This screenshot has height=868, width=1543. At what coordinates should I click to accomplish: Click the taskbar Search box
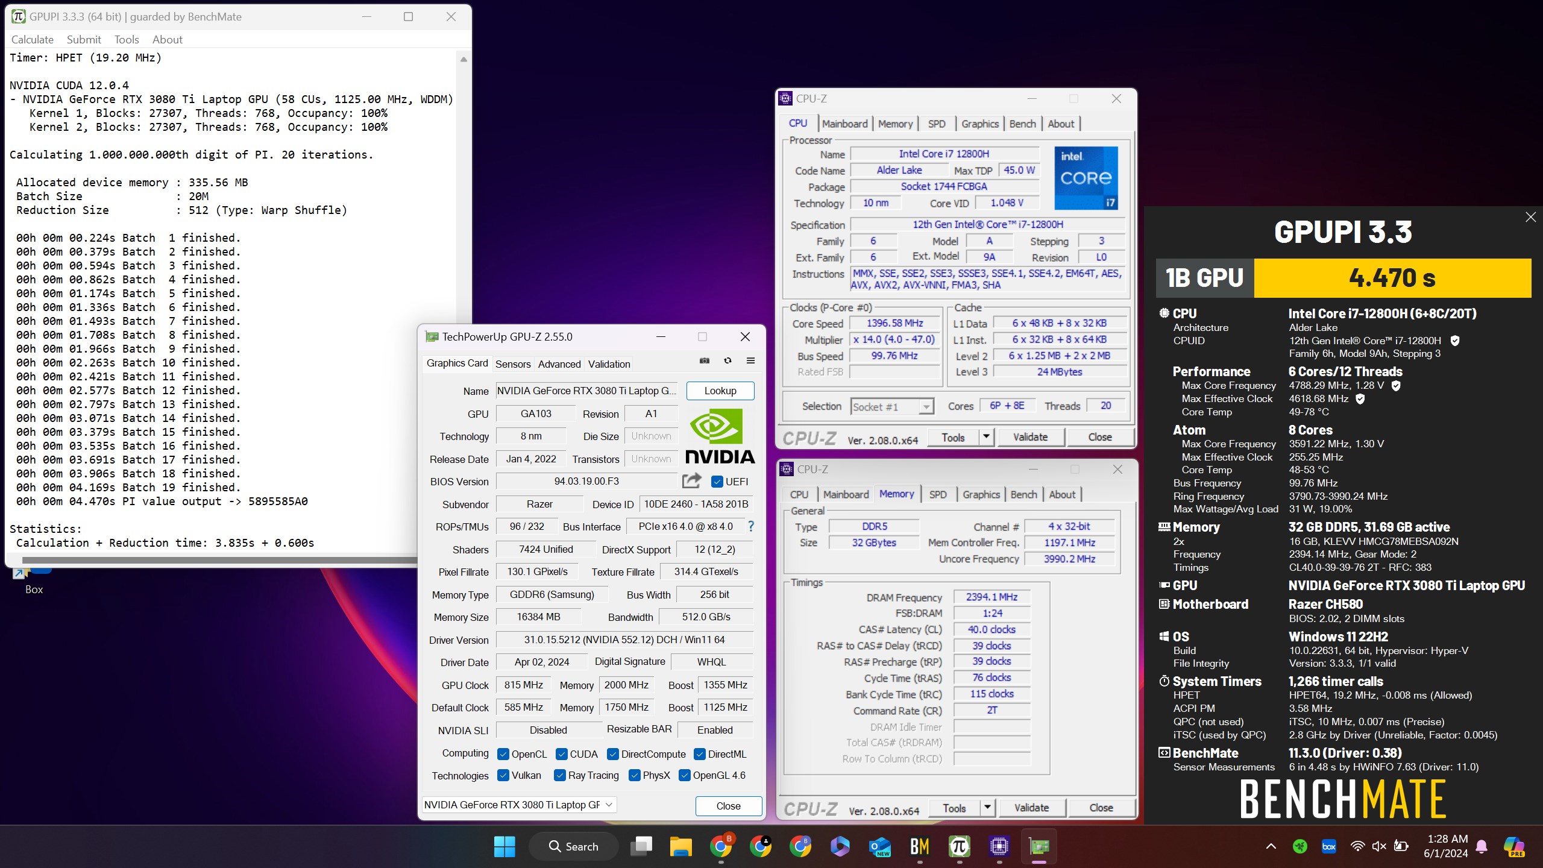[574, 846]
